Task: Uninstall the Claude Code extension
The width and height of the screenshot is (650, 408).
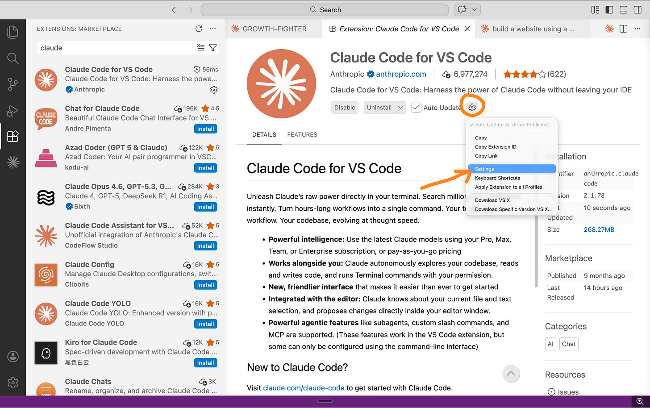Action: pos(379,108)
